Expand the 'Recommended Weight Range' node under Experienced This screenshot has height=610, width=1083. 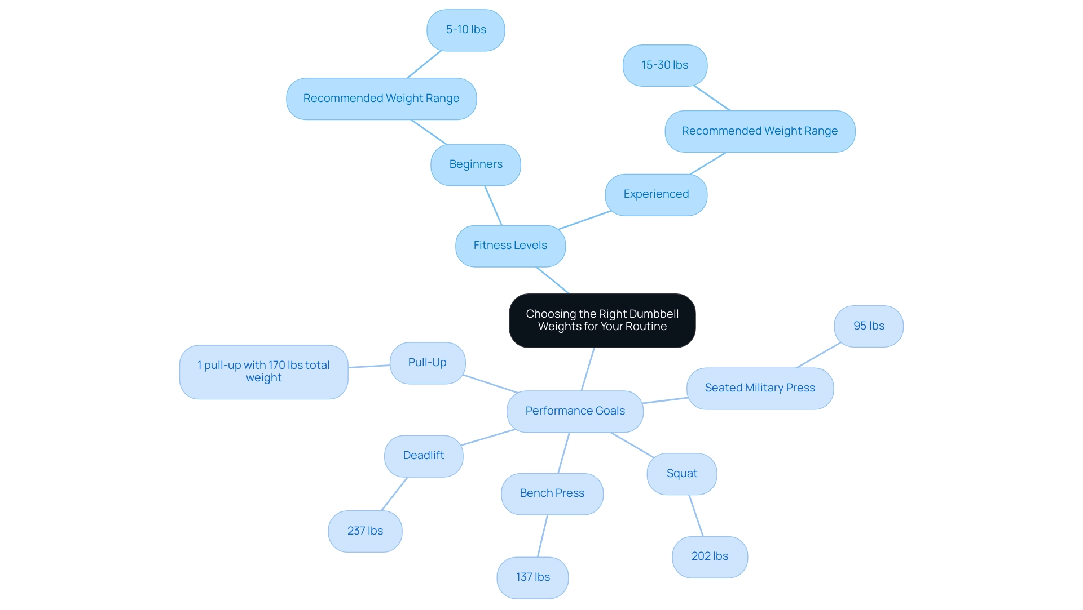[759, 131]
